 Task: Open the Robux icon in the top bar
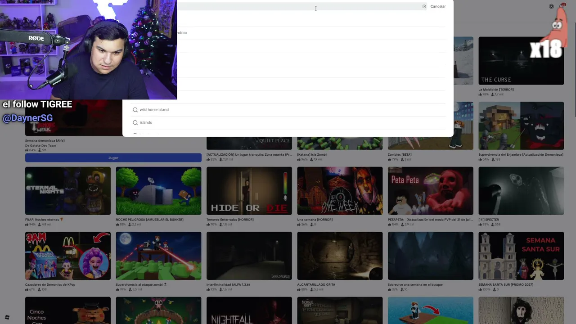pyautogui.click(x=551, y=6)
